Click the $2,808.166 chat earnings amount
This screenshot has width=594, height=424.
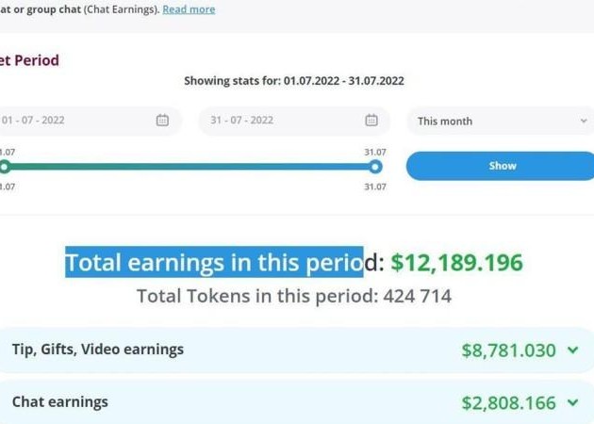coord(508,403)
